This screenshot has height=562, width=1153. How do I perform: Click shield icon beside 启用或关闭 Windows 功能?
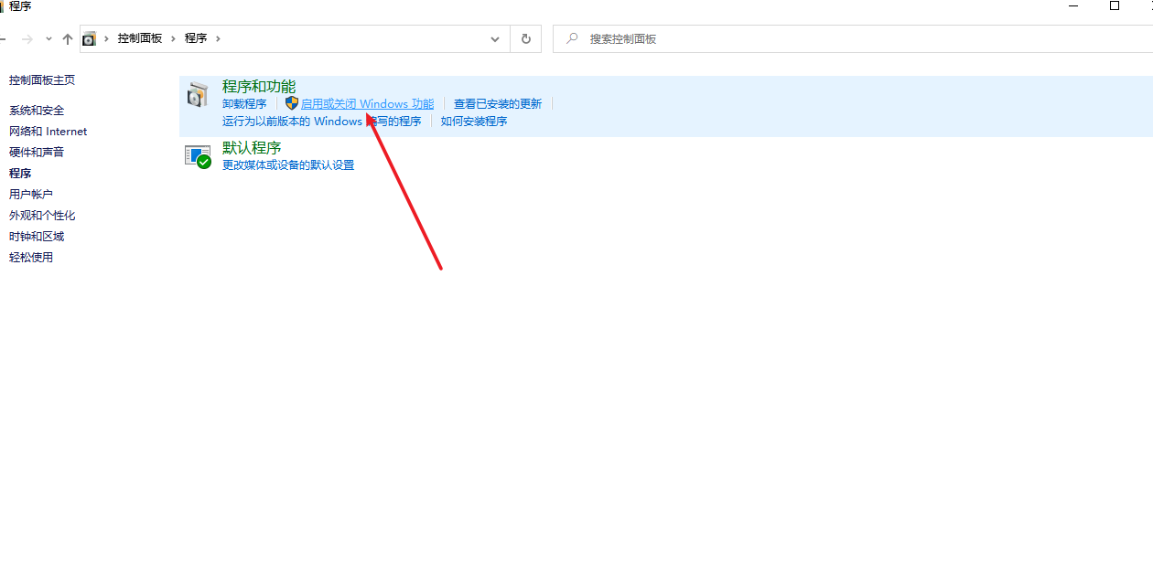(292, 103)
